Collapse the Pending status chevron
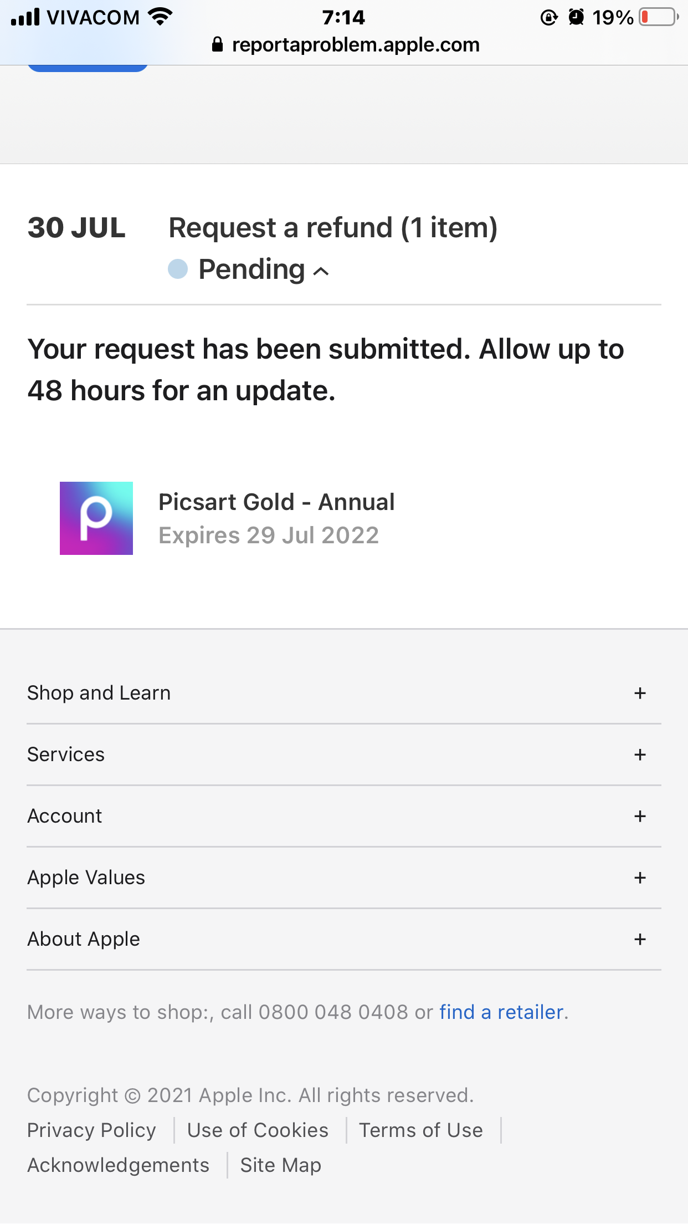Viewport: 688px width, 1224px height. [x=321, y=271]
